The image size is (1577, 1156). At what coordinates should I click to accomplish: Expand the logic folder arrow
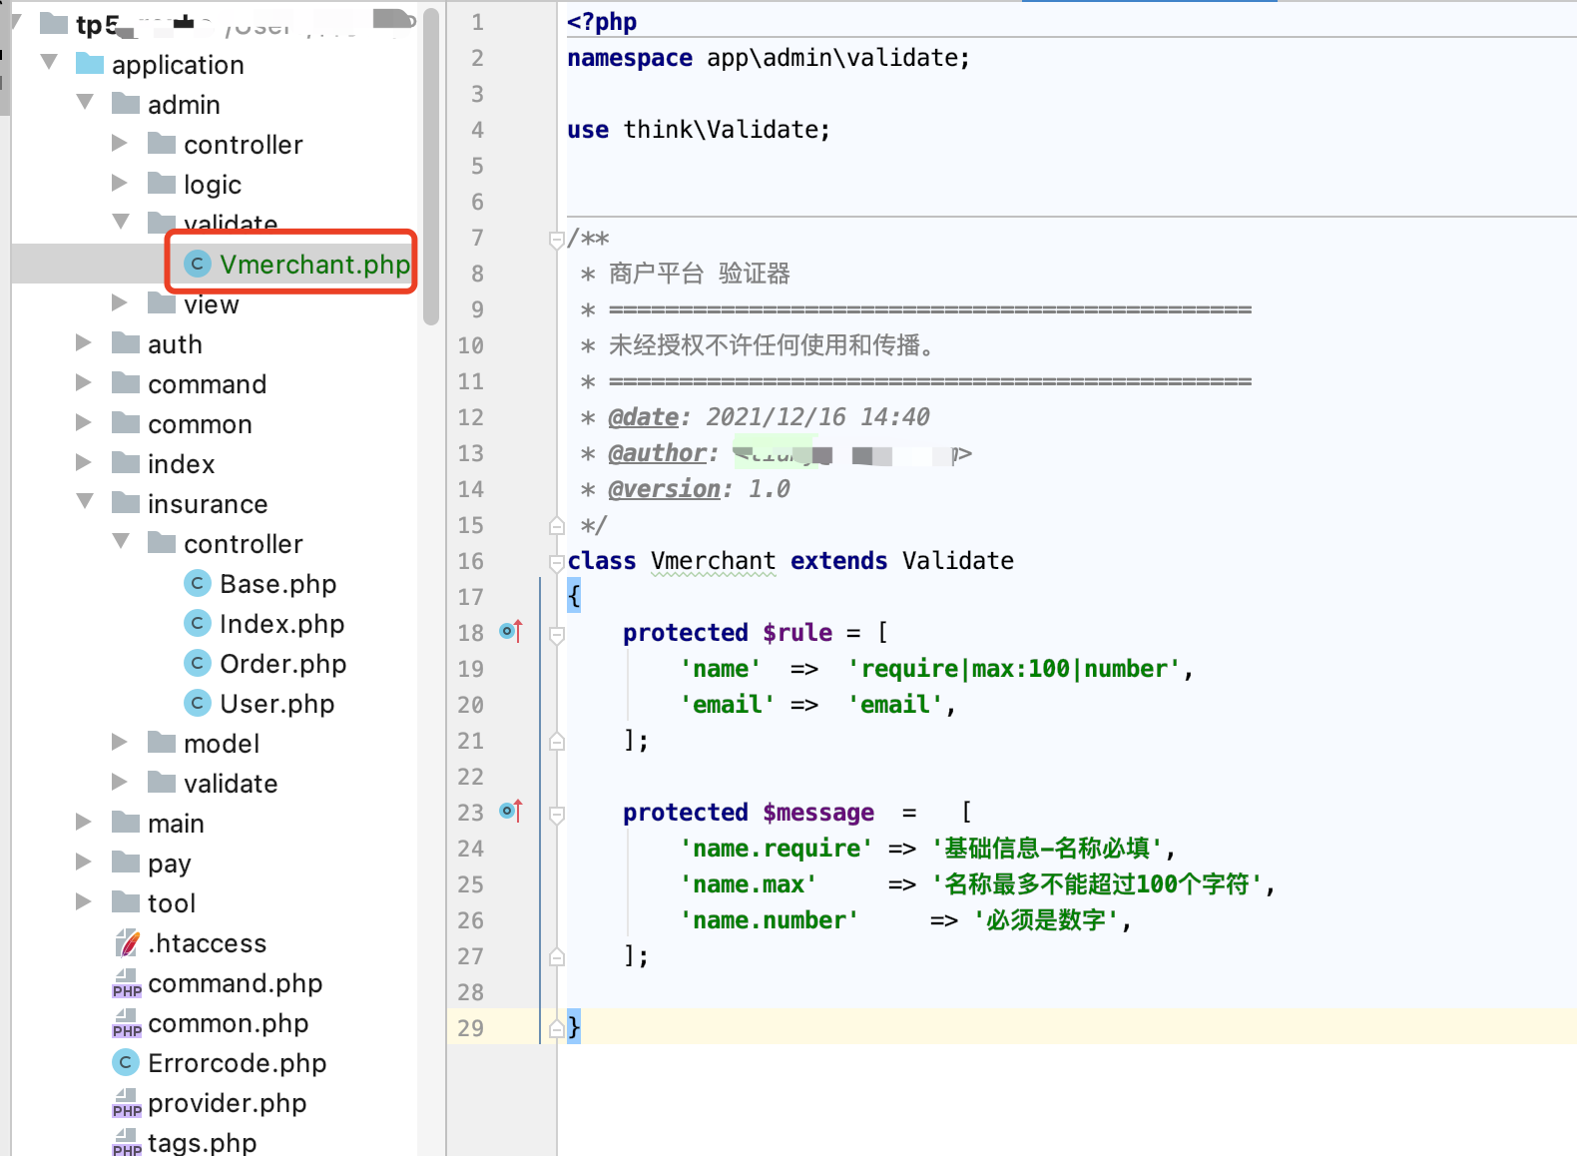coord(120,183)
